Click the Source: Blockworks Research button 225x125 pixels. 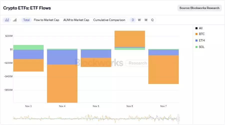tap(199, 8)
